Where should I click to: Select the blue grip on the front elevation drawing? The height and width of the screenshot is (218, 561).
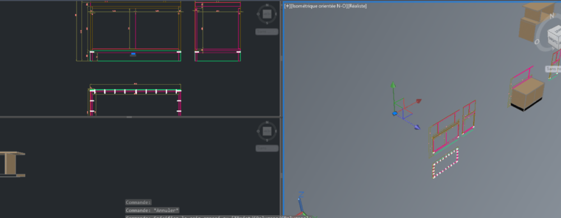(133, 54)
